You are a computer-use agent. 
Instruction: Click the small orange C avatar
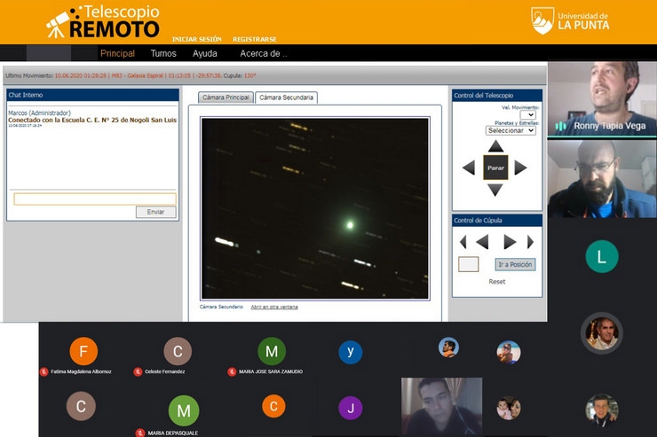273,406
